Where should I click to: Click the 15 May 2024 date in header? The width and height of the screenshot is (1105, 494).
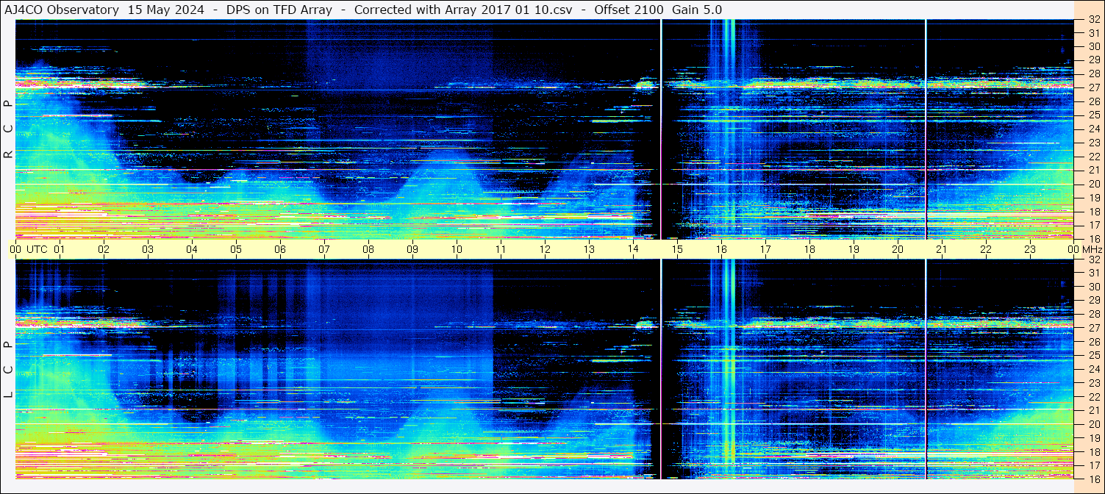pos(164,10)
